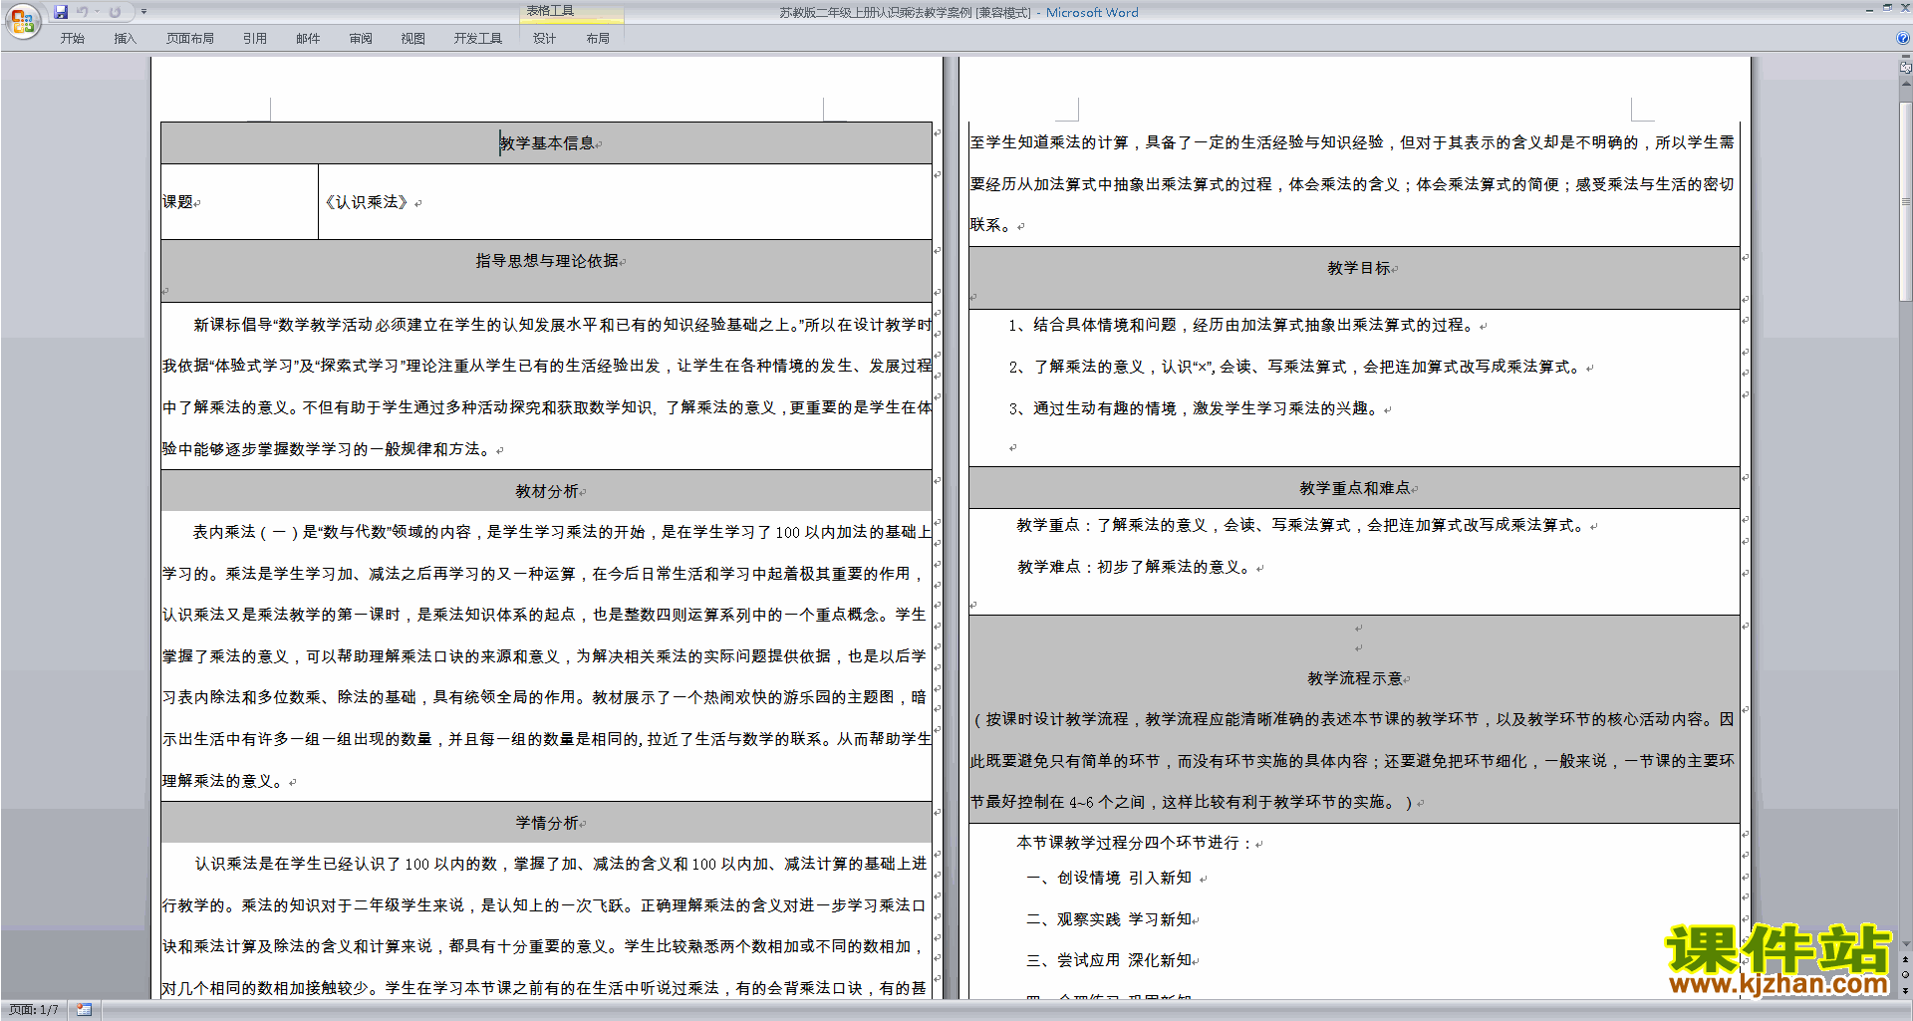This screenshot has height=1021, width=1913.
Task: Click the Select Browse Object circle button
Action: coord(1905,975)
